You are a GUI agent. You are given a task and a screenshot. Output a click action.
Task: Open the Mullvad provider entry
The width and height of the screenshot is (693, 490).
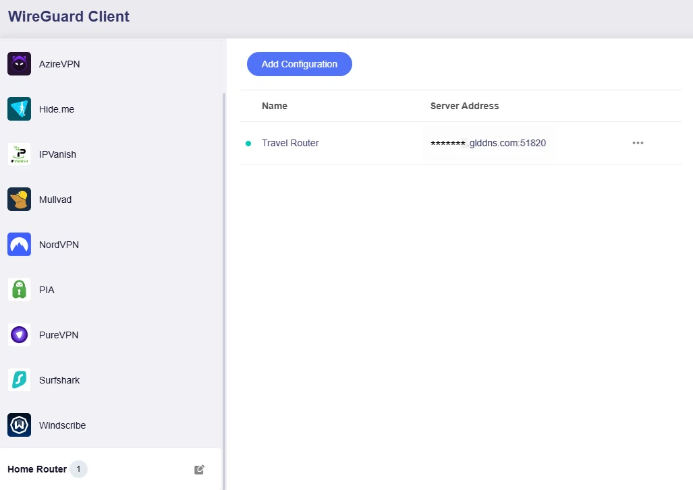pyautogui.click(x=55, y=199)
